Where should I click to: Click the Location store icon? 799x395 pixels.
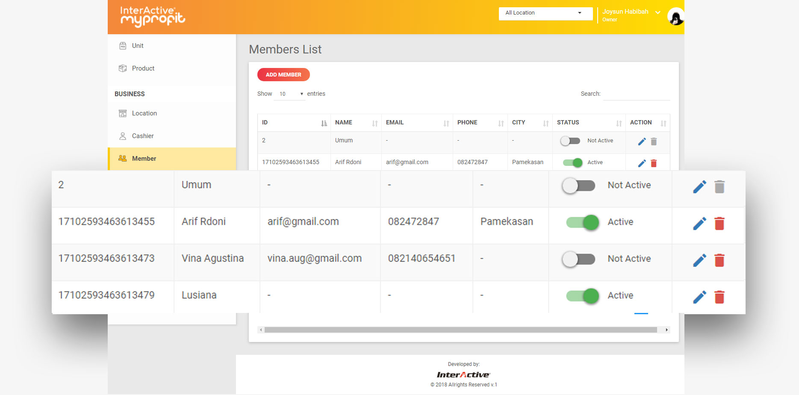(x=123, y=113)
